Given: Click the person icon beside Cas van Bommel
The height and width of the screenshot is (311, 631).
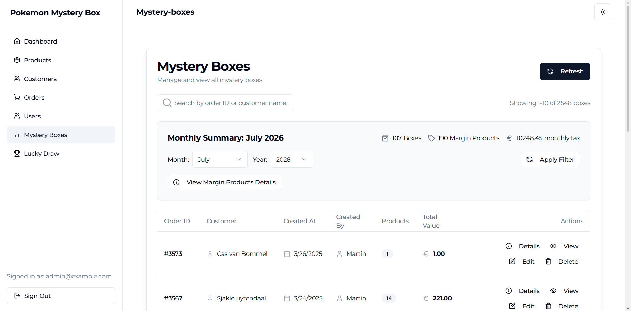Looking at the screenshot, I should tap(210, 254).
